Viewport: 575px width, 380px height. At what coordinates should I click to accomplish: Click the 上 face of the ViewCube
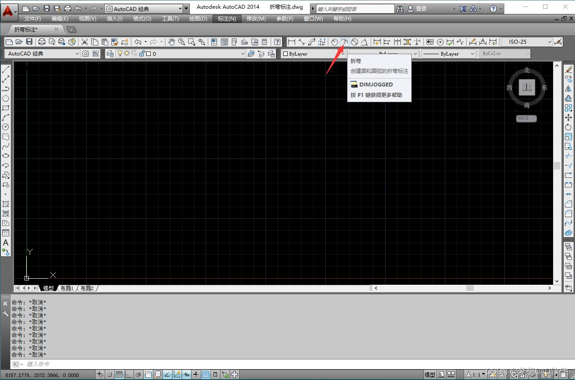click(527, 87)
